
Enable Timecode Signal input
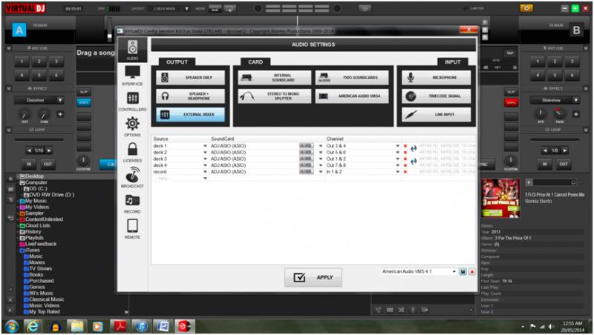(436, 96)
